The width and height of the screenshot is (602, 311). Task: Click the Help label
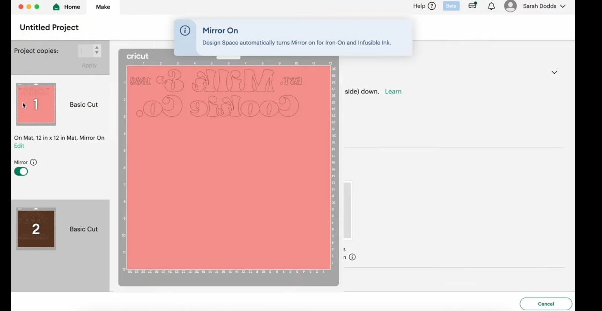pos(419,6)
